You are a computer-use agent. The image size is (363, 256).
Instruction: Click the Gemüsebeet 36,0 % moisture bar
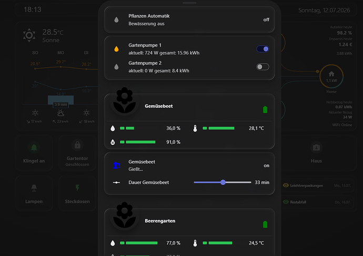(x=127, y=128)
